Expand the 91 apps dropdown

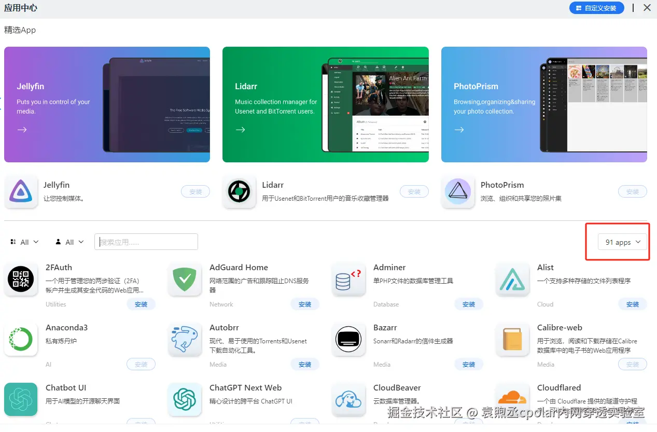pos(623,242)
